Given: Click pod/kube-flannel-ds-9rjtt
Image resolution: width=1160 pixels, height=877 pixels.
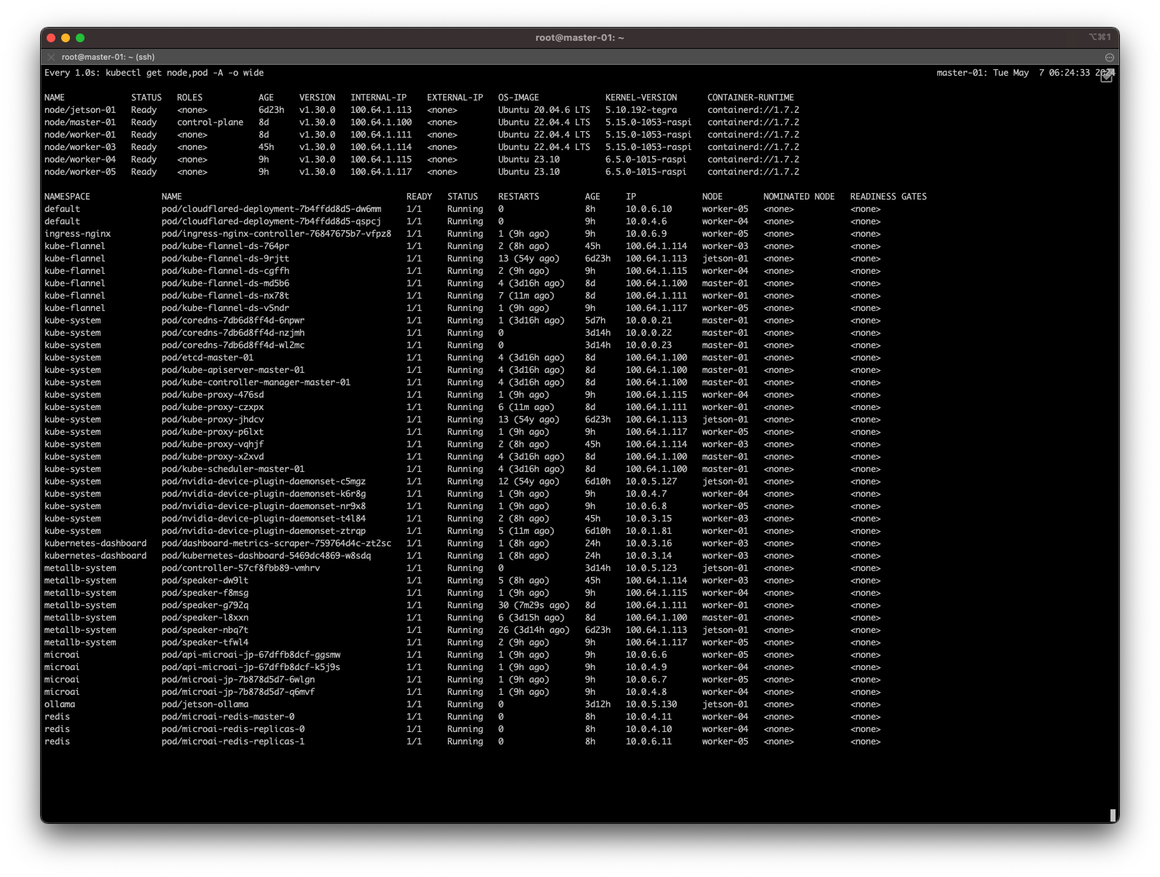Looking at the screenshot, I should (x=226, y=259).
